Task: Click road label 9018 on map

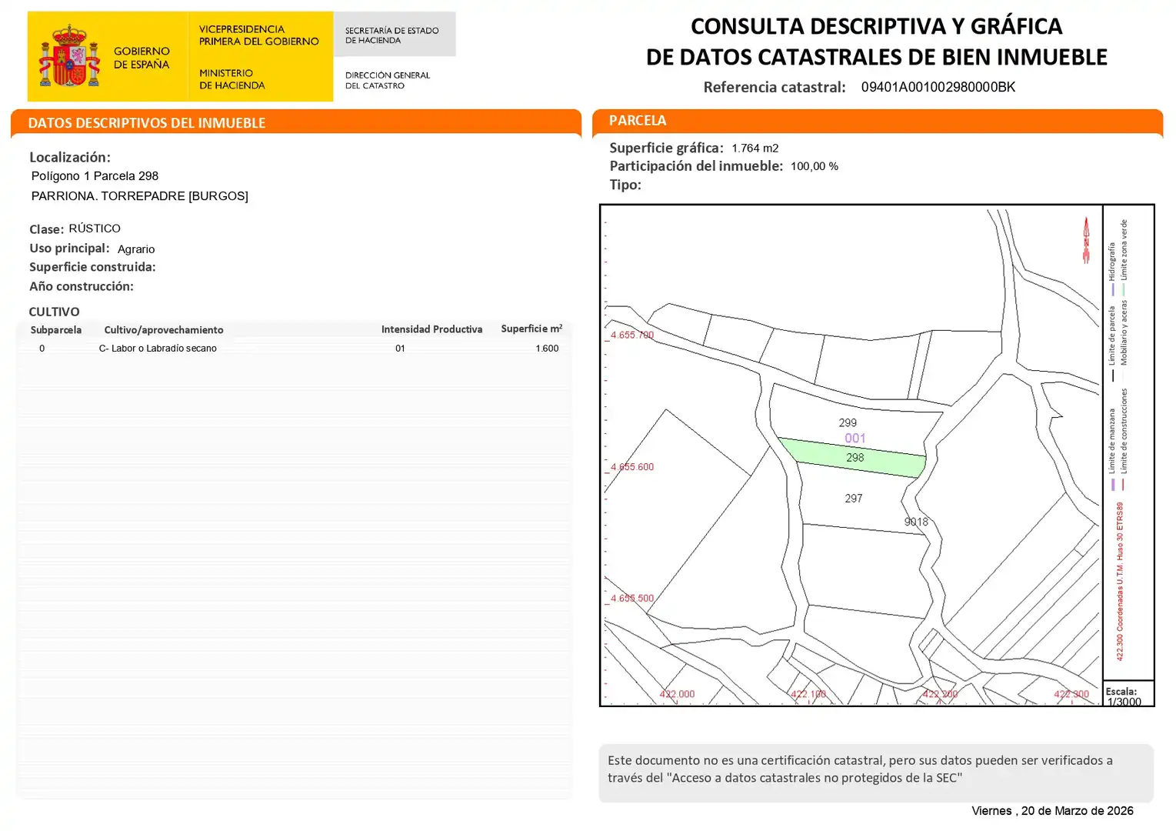Action: click(916, 522)
